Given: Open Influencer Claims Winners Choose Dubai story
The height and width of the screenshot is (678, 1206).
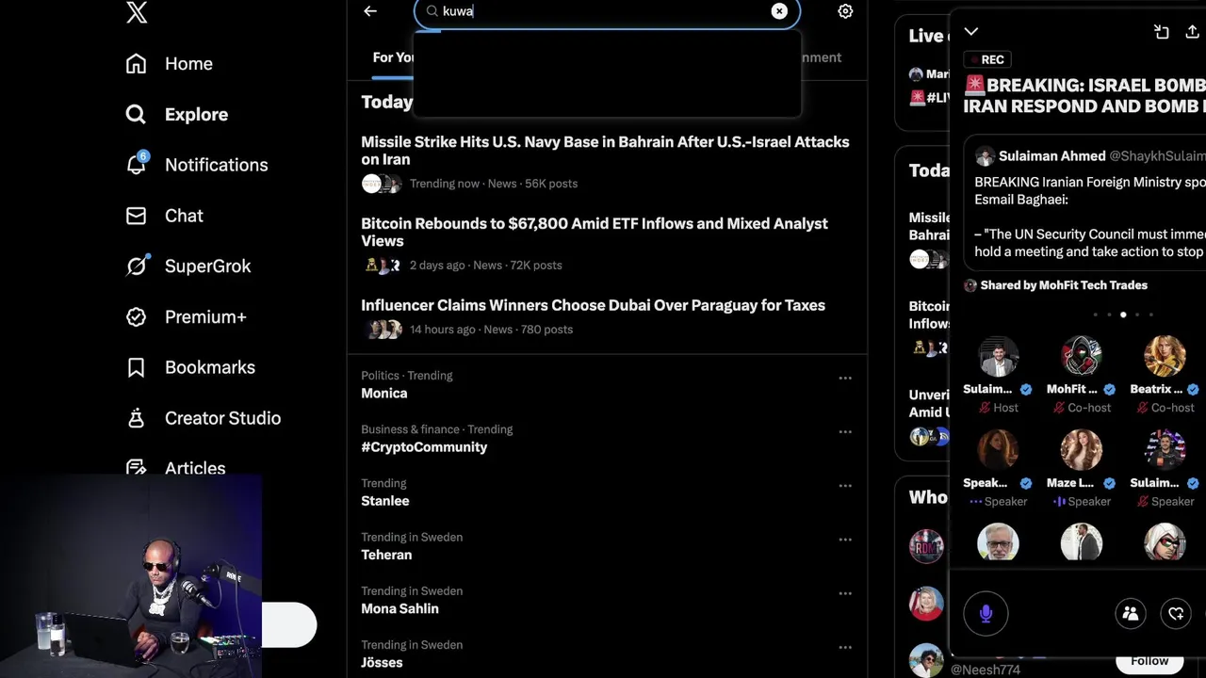Looking at the screenshot, I should coord(607,316).
